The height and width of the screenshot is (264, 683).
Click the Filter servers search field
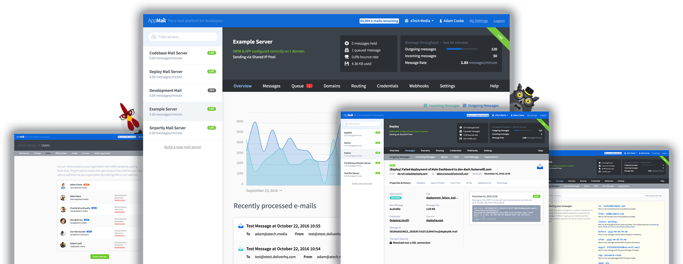pos(183,37)
